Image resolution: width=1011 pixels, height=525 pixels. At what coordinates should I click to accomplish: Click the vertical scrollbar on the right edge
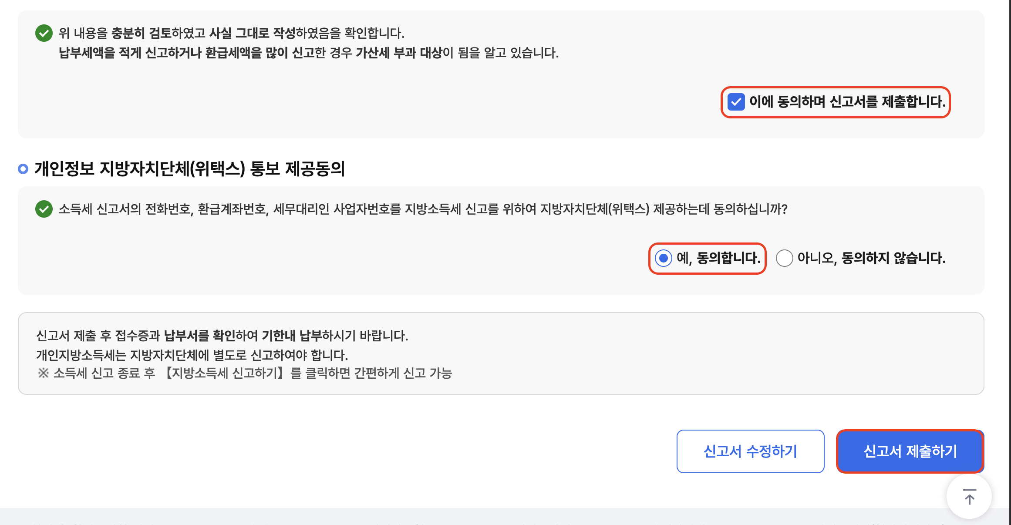click(x=1010, y=261)
